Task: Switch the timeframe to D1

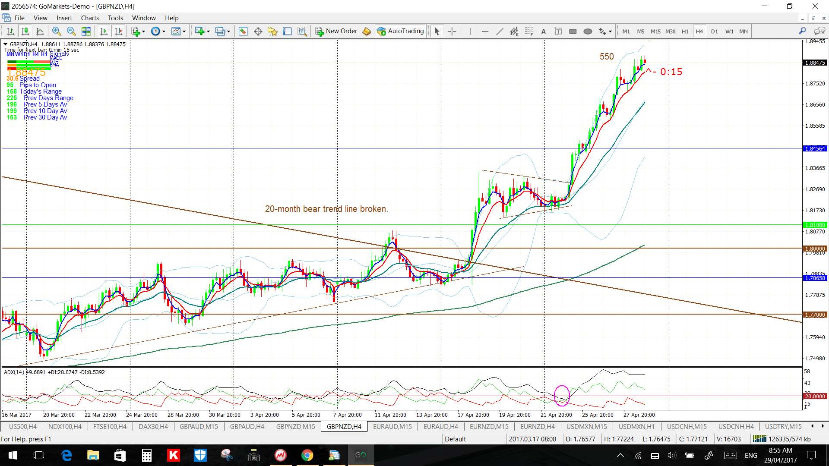Action: (x=714, y=31)
